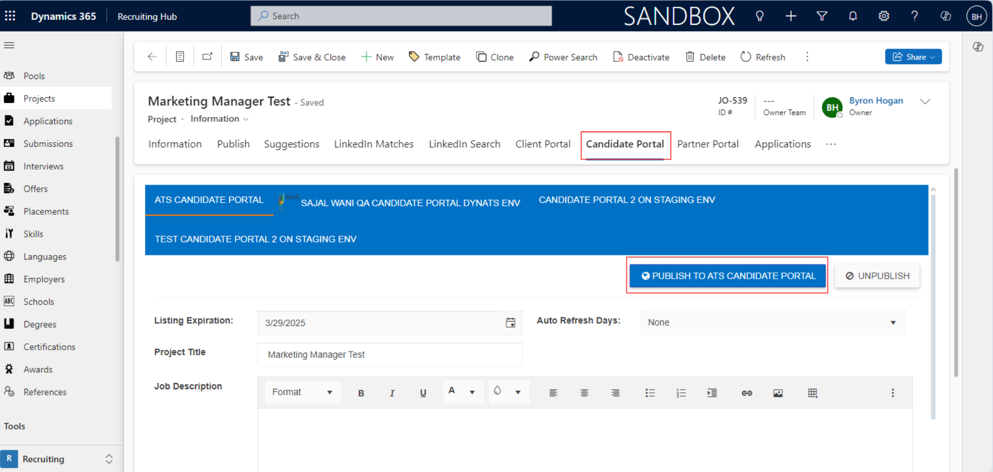Insert numbered list in editor
Screen dimensions: 993x472
coord(681,393)
